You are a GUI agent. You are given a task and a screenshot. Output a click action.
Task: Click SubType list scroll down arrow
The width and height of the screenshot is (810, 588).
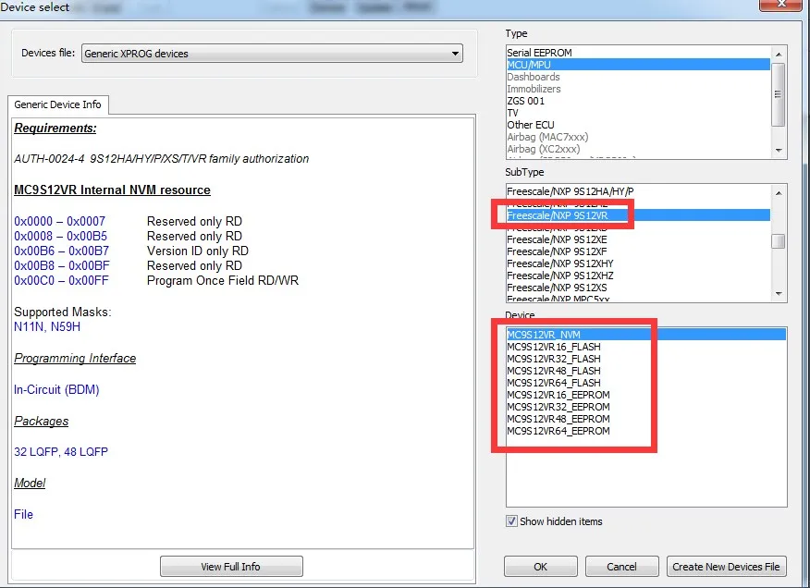pos(778,294)
